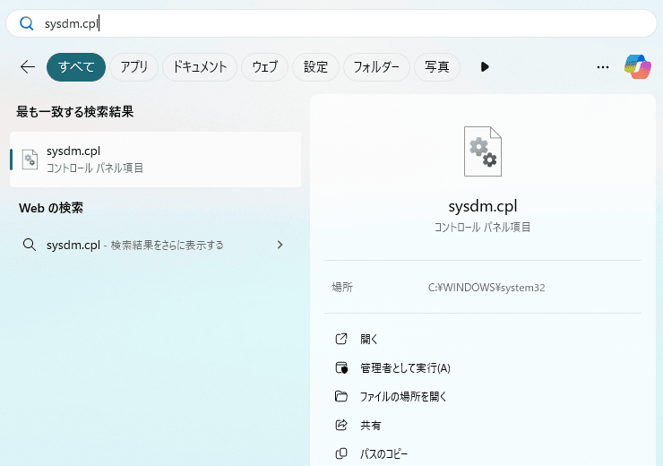Click the C:¥WINDOWS¥system32 location path

[486, 288]
